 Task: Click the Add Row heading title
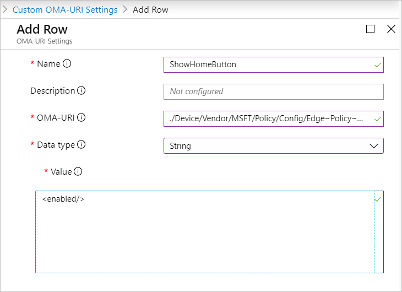point(42,29)
